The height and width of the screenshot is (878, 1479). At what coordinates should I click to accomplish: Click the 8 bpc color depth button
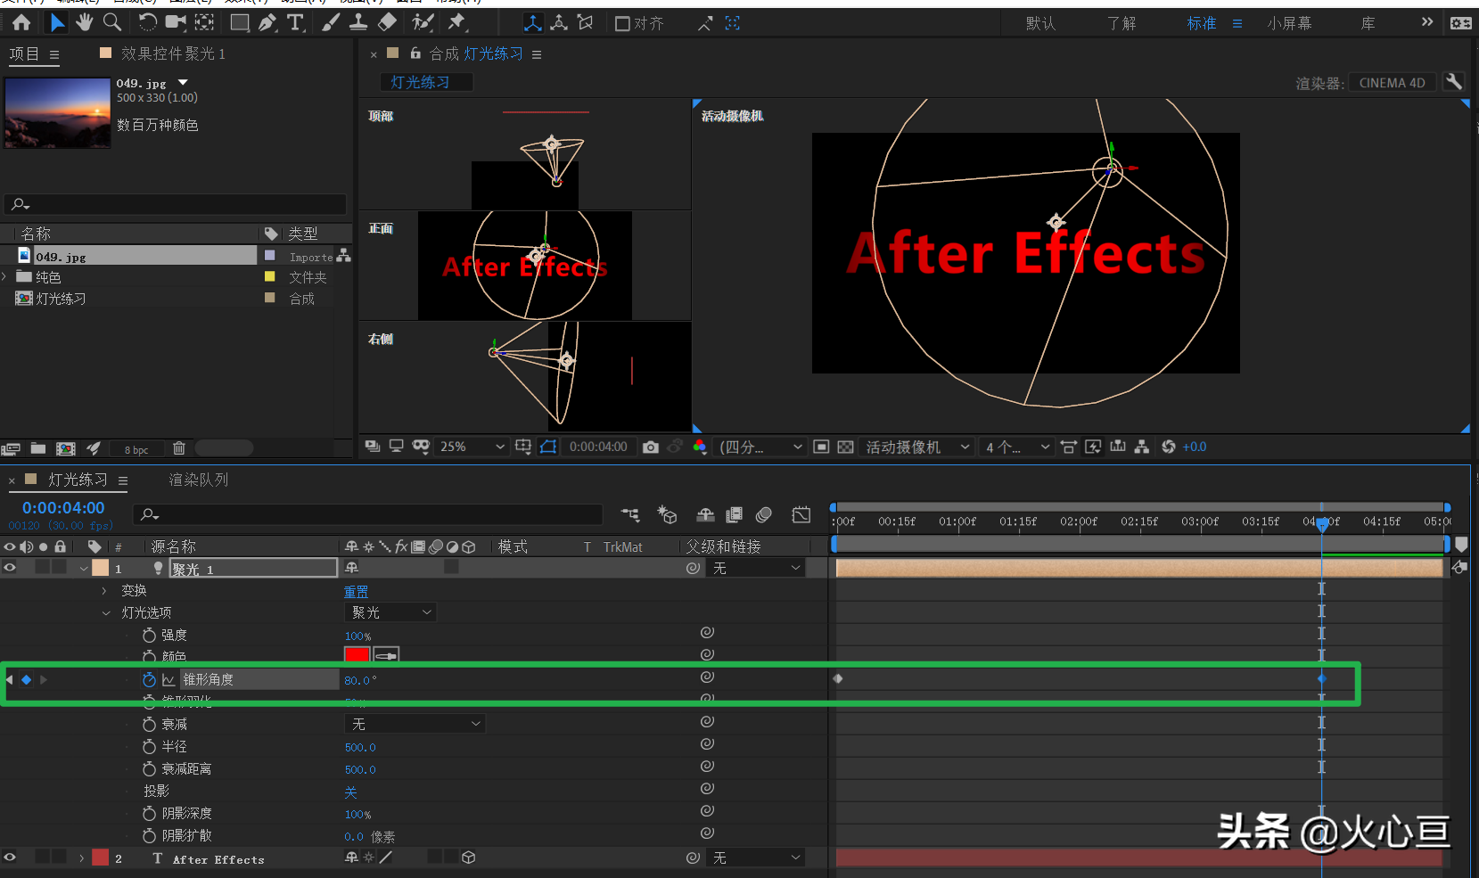pyautogui.click(x=136, y=449)
